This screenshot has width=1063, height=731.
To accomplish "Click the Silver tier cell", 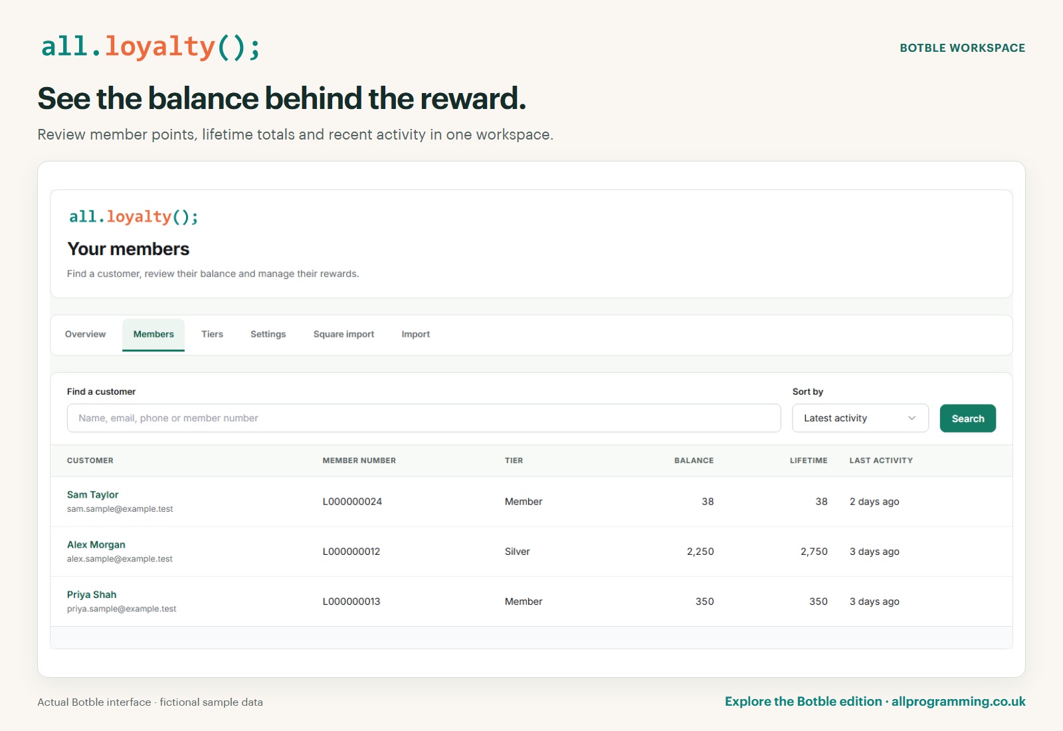I will click(518, 552).
